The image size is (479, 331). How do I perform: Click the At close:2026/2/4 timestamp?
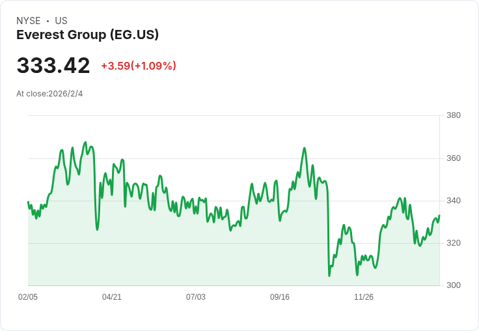pos(49,94)
